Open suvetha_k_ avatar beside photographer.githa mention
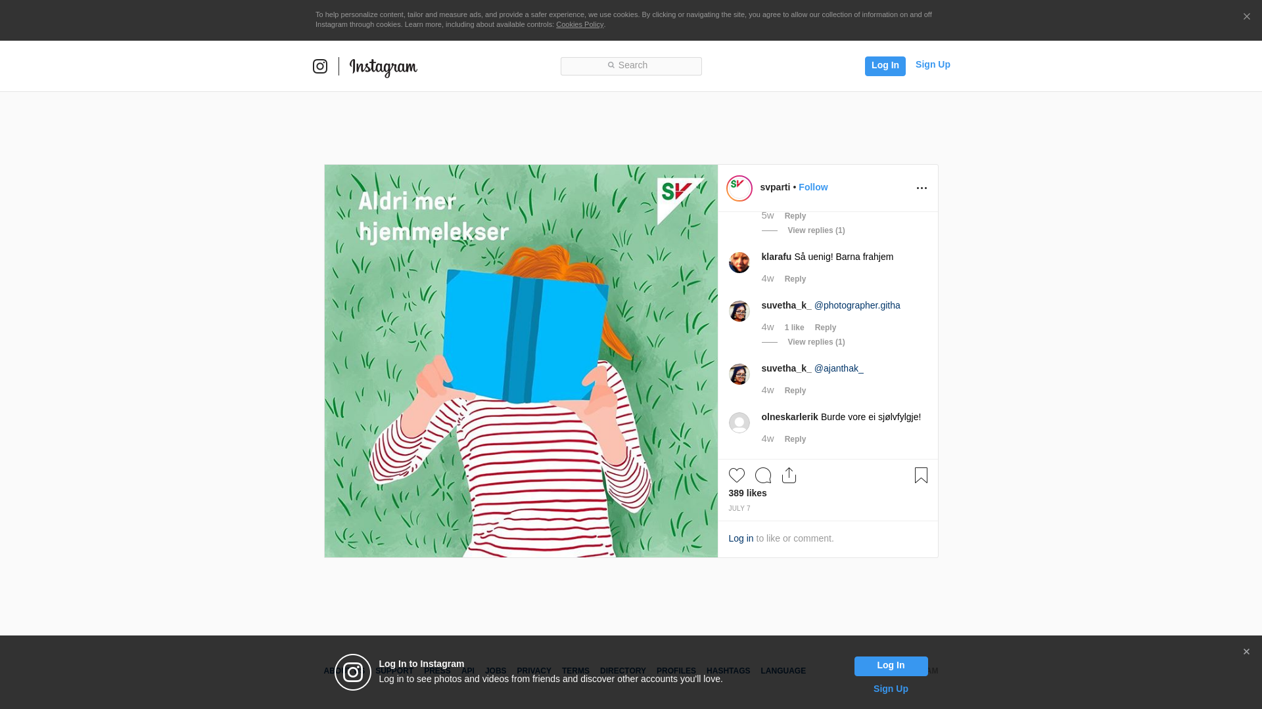Image resolution: width=1262 pixels, height=709 pixels. tap(739, 311)
